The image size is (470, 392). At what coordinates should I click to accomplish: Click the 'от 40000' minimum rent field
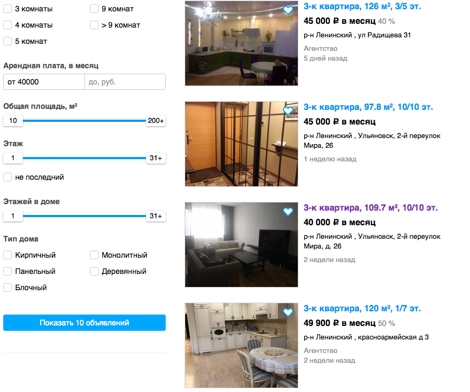click(x=44, y=82)
